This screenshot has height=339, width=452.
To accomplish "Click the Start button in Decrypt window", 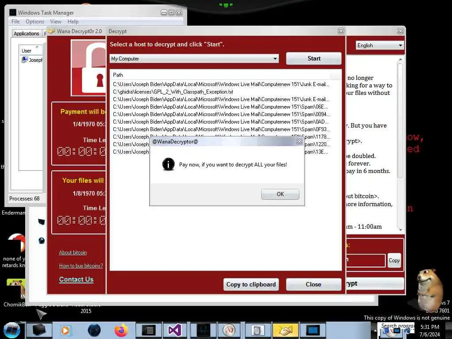I will click(x=314, y=59).
